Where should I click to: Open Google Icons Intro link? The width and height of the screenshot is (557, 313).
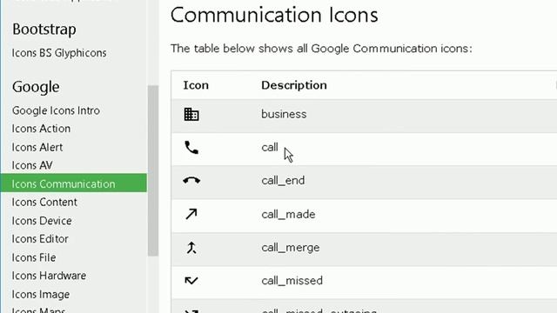pos(56,110)
